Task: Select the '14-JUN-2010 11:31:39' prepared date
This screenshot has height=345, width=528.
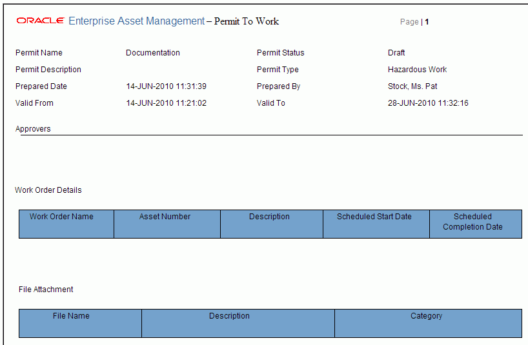Action: (167, 86)
